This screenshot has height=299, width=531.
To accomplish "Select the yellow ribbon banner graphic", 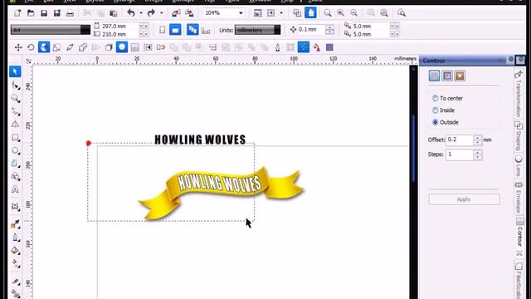I will click(222, 193).
